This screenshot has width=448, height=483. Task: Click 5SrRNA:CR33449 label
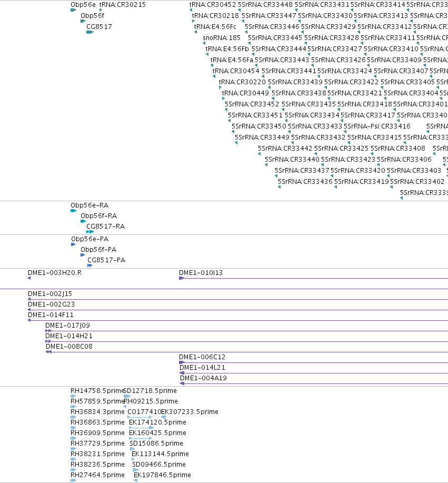pos(262,137)
